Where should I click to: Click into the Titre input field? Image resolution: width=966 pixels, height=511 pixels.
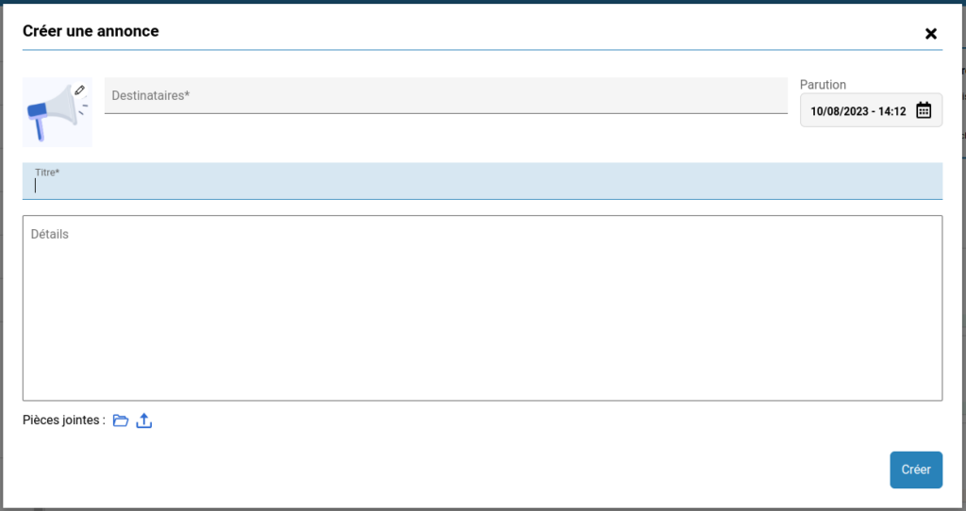pos(482,186)
